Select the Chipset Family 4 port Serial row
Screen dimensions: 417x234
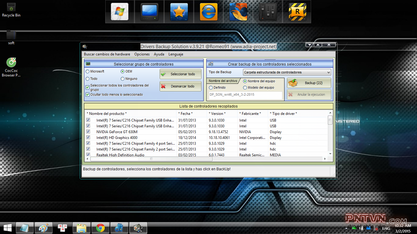coord(206,144)
